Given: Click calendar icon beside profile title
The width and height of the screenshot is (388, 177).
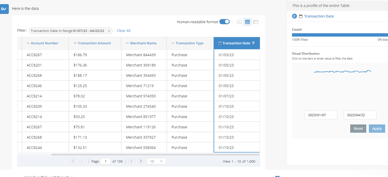Looking at the screenshot, I should [301, 16].
